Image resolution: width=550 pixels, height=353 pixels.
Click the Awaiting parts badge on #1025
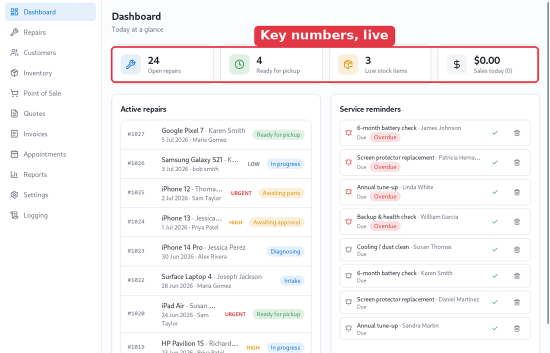coord(281,193)
